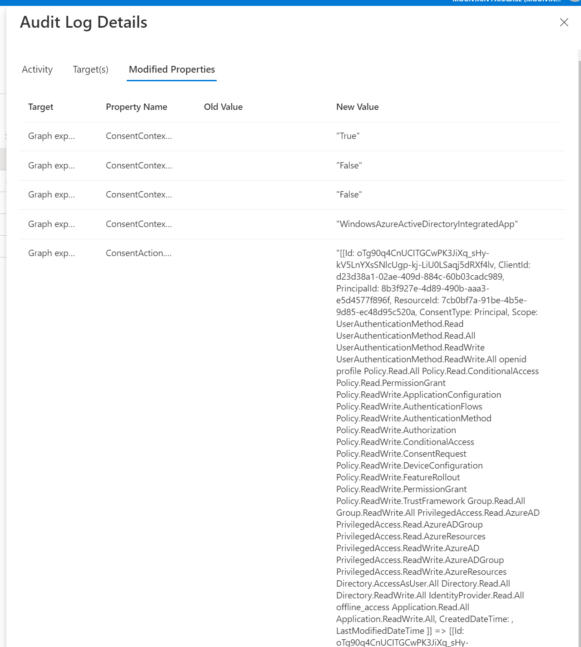Viewport: 581px width, 647px height.
Task: Switch to the Activity tab
Action: tap(37, 69)
